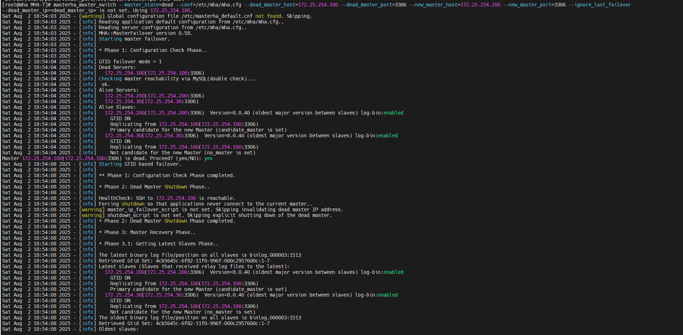
Task: Click the --dead_master_port=3306 argument
Action: tap(374, 5)
